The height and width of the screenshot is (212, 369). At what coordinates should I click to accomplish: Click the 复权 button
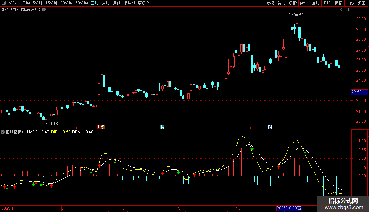click(x=270, y=3)
